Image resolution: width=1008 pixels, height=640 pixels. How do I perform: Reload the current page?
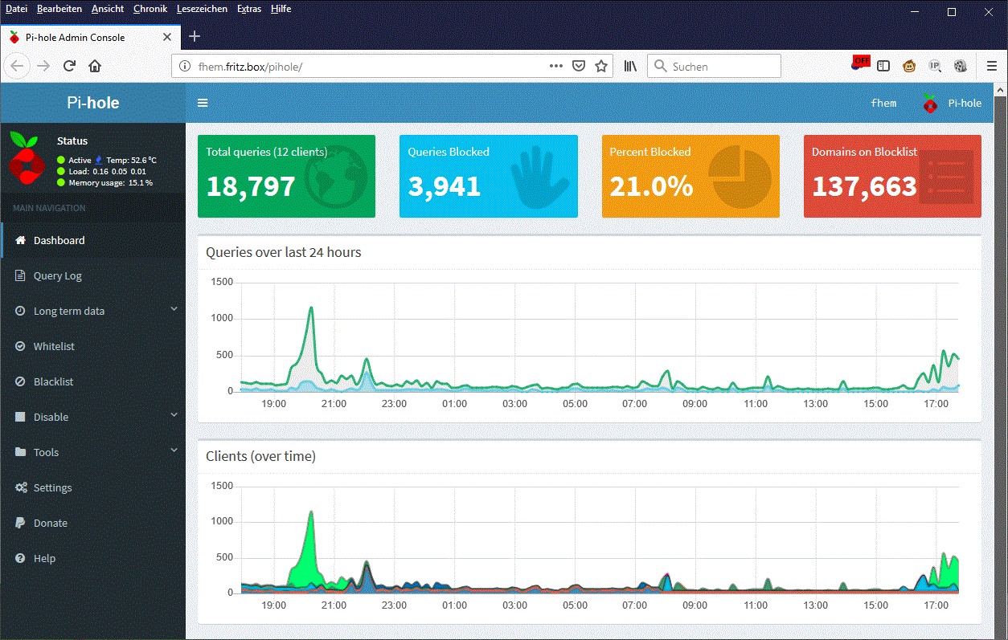(x=70, y=66)
